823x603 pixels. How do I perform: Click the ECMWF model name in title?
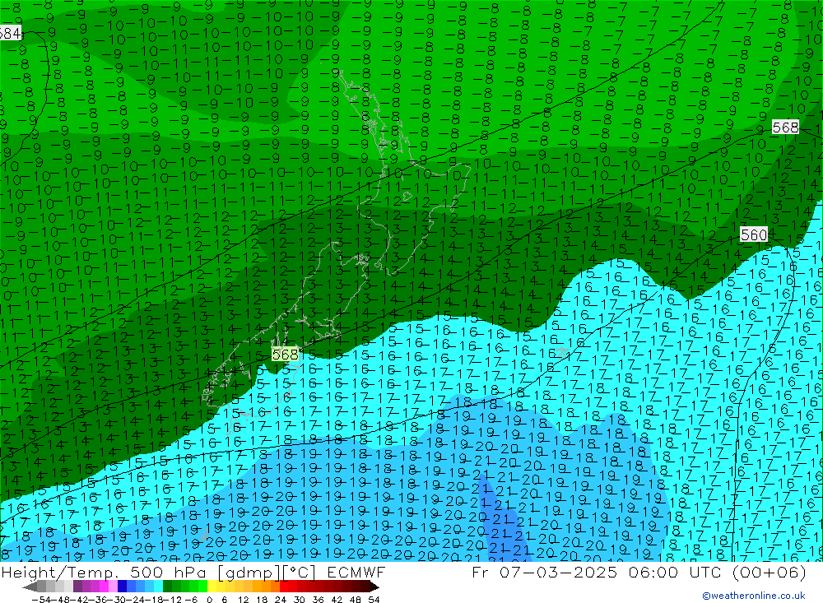[356, 572]
